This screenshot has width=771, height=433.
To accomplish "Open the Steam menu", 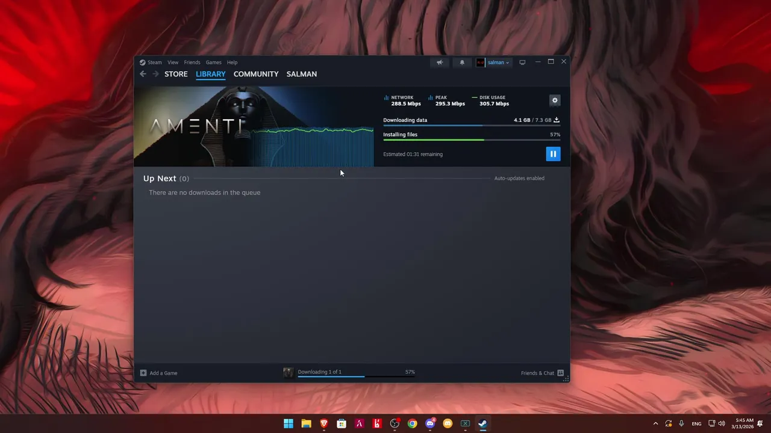I will click(x=155, y=63).
